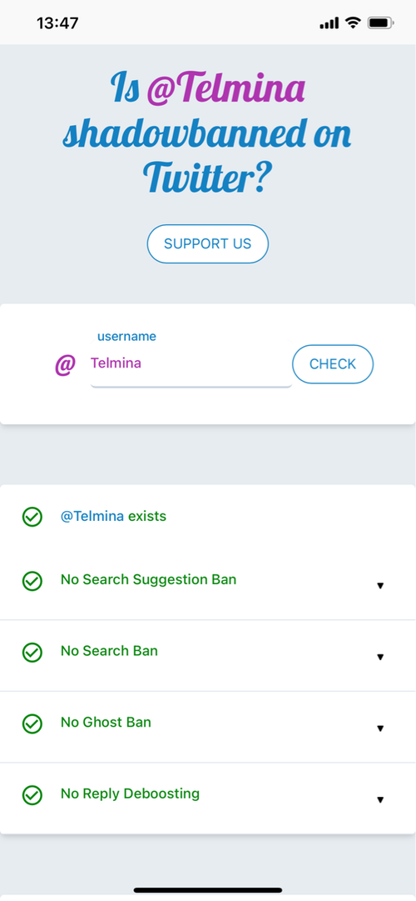
Task: Click the SUPPORT US button
Action: (x=208, y=243)
